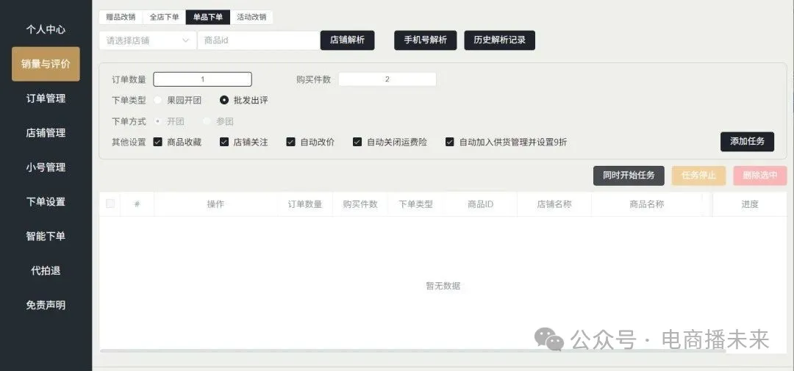Image resolution: width=794 pixels, height=371 pixels.
Task: Disable the 自动改价 checkbox
Action: pos(291,142)
